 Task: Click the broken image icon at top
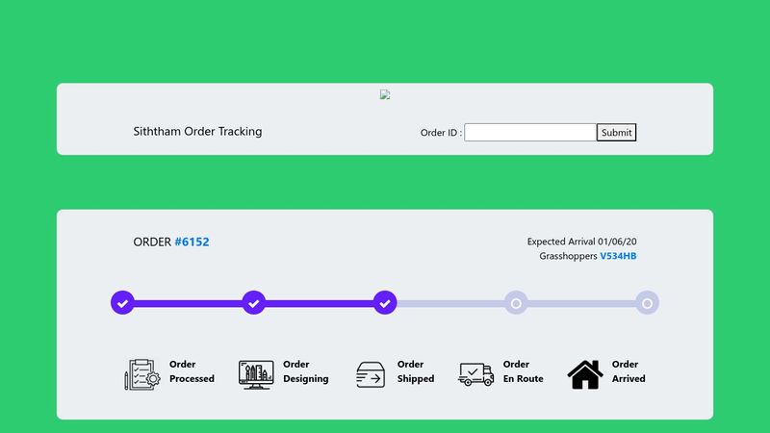[385, 94]
